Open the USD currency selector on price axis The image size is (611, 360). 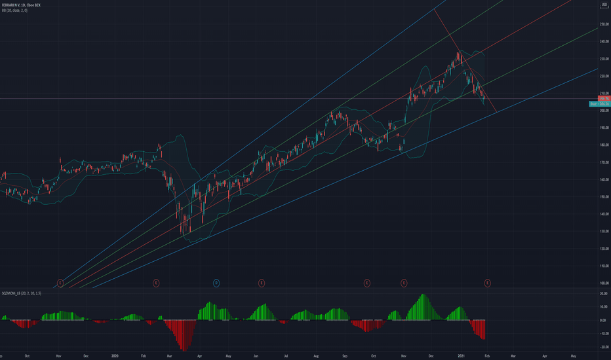[x=604, y=5]
